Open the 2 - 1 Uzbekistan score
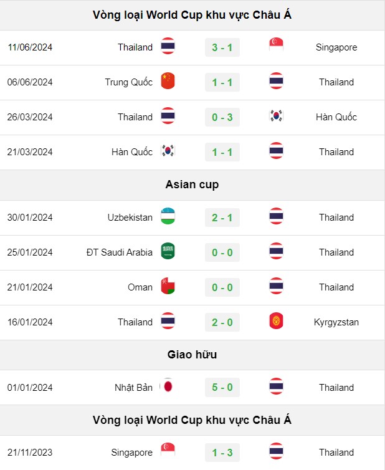Image resolution: width=385 pixels, height=470 pixels. [x=222, y=218]
